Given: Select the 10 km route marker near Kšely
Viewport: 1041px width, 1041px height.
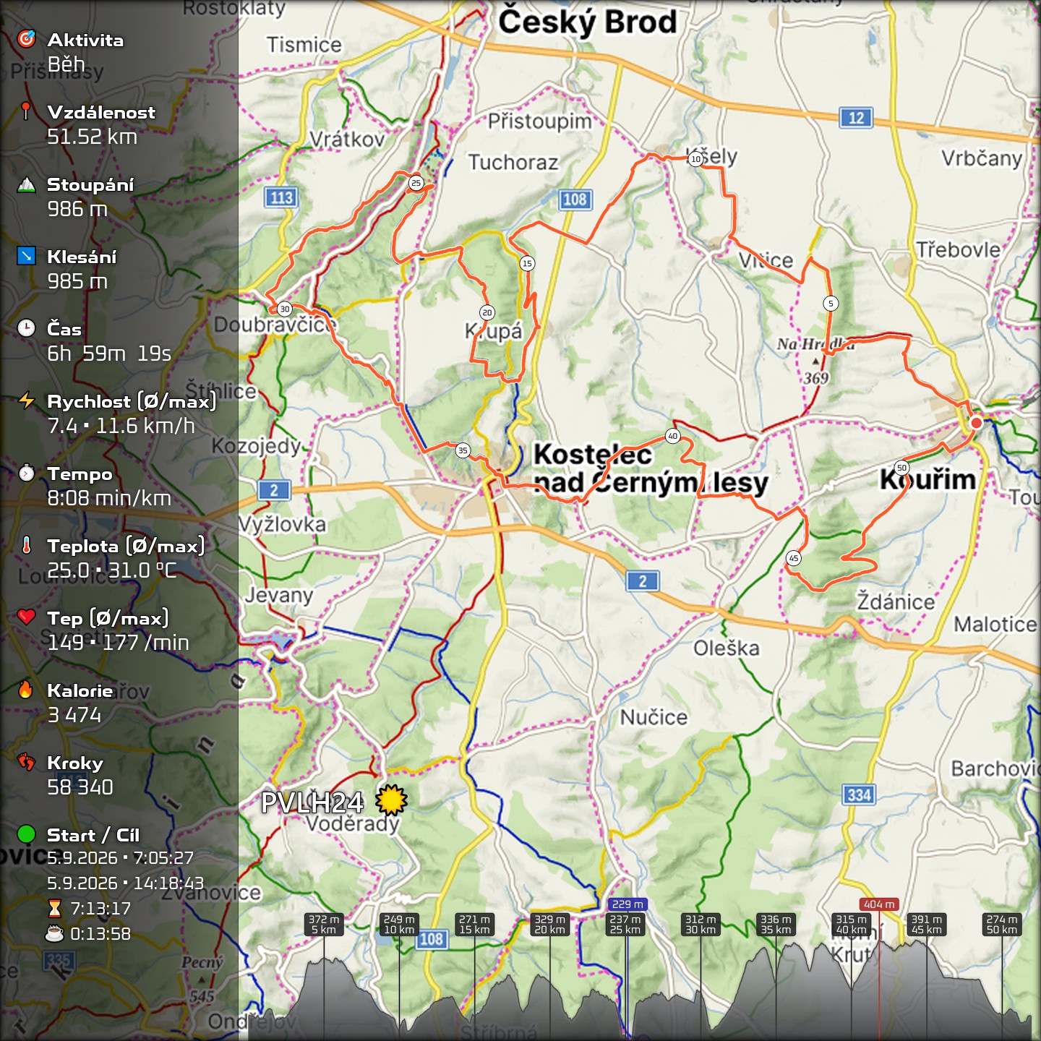Looking at the screenshot, I should point(695,159).
